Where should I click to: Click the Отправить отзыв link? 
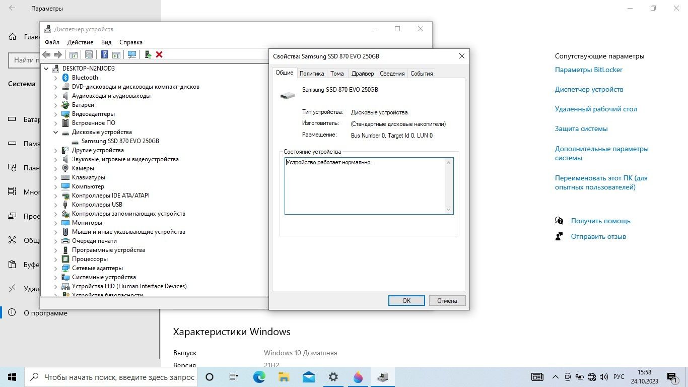(x=598, y=237)
